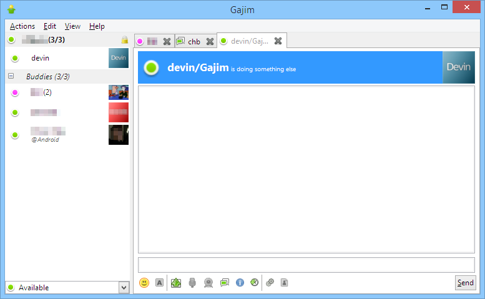Start a voice chat with microphone icon
The height and width of the screenshot is (299, 485).
click(x=192, y=283)
